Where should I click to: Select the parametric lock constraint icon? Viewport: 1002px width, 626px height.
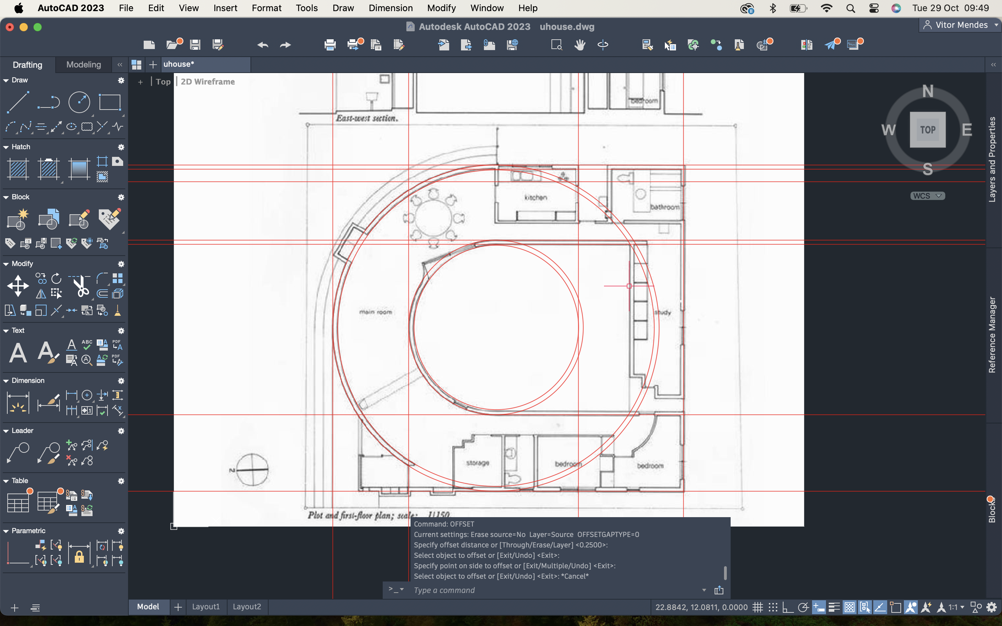pyautogui.click(x=79, y=554)
